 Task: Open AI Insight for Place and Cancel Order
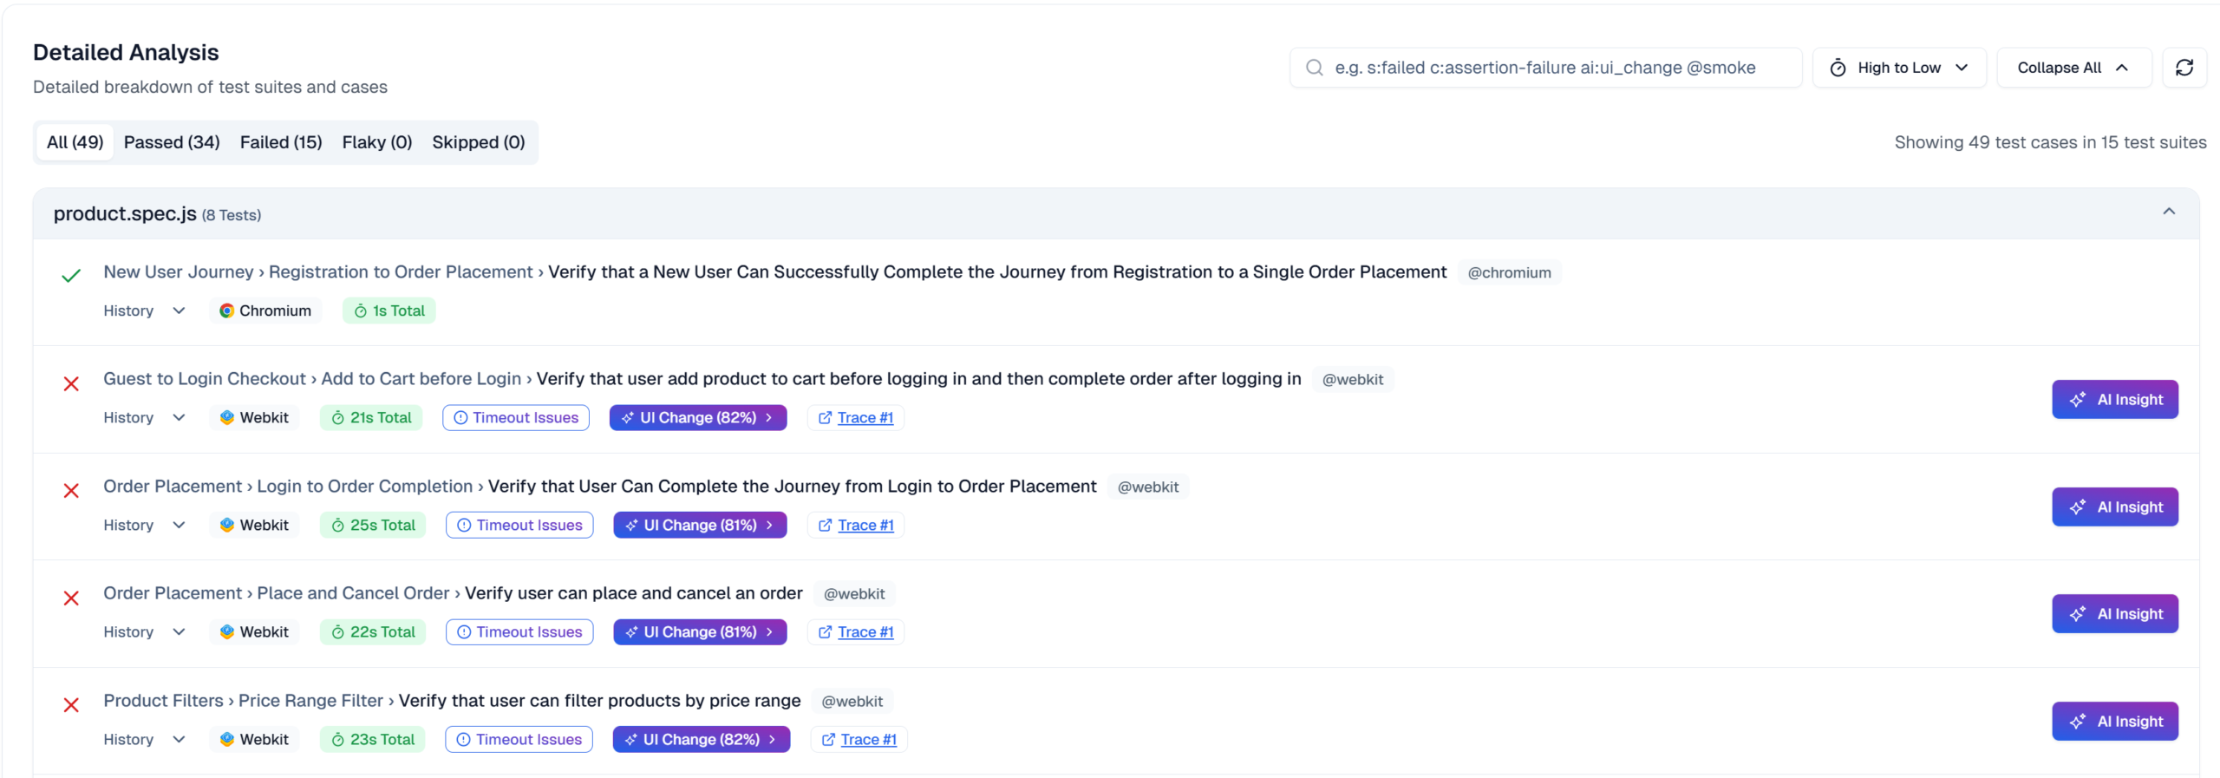(2114, 614)
